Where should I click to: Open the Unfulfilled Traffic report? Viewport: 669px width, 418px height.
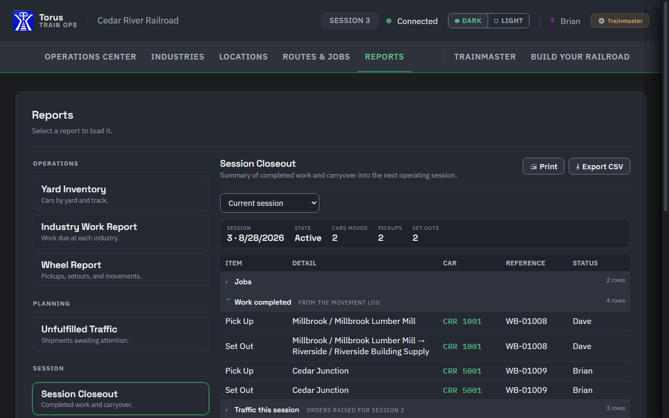(x=121, y=334)
